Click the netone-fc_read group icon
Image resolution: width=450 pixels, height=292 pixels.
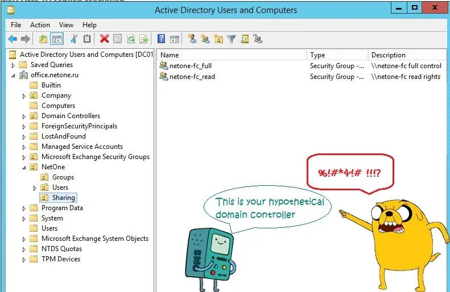click(x=164, y=77)
